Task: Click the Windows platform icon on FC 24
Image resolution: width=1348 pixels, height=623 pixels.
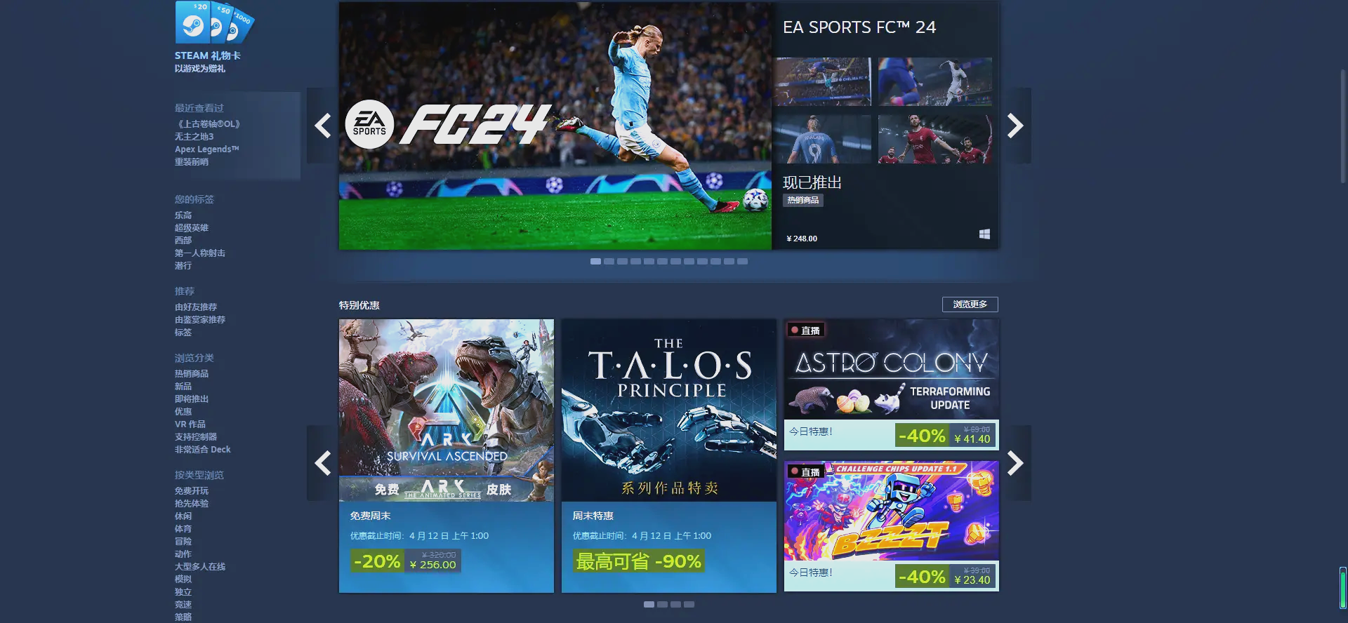Action: tap(984, 234)
